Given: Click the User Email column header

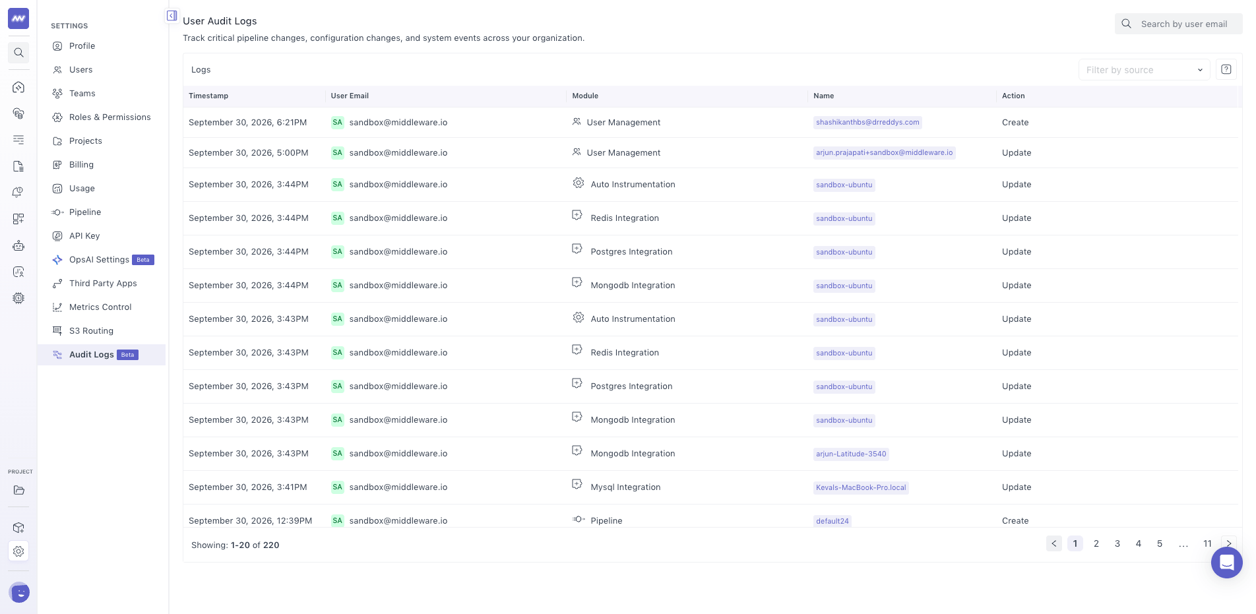Looking at the screenshot, I should 350,96.
